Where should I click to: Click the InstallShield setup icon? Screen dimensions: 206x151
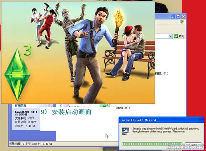pyautogui.click(x=126, y=131)
